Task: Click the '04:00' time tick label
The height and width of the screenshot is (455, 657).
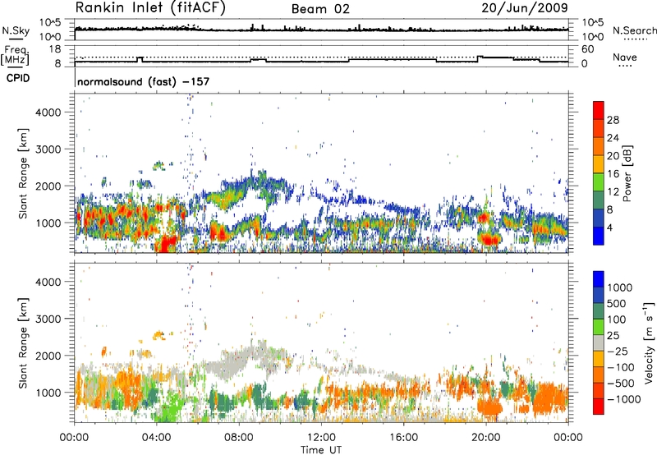Action: pos(157,438)
